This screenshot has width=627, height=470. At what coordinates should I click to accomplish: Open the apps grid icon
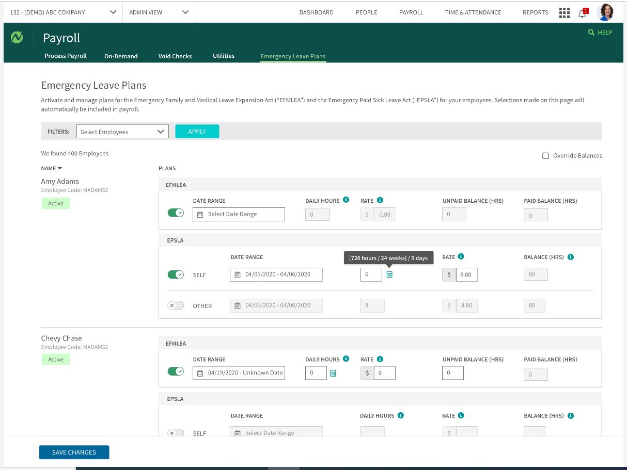click(x=565, y=12)
